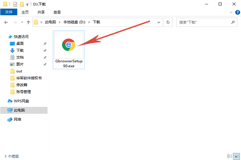Image resolution: width=241 pixels, height=160 pixels.
Task: Click the 1 个项目 status text
Action: point(12,156)
